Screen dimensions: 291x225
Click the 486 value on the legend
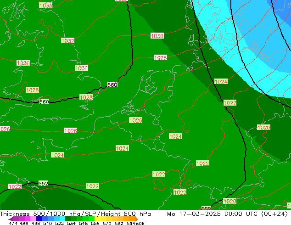(24, 223)
